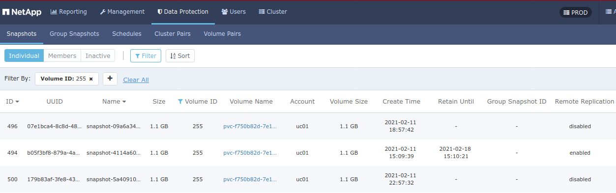
Task: Click the Retain Until column header
Action: [x=456, y=102]
